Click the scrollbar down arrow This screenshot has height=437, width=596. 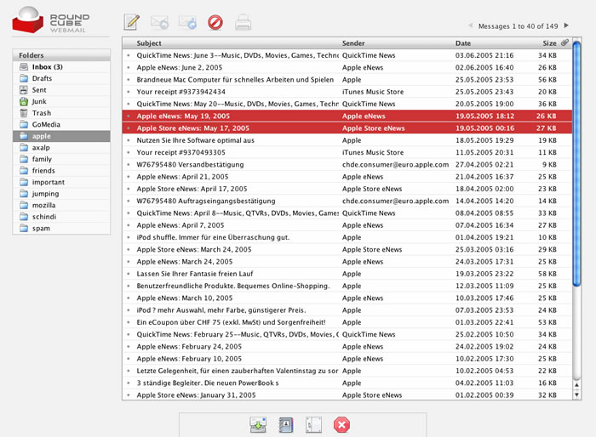576,394
